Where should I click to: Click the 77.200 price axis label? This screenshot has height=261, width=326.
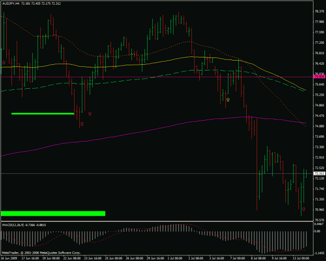[320, 43]
